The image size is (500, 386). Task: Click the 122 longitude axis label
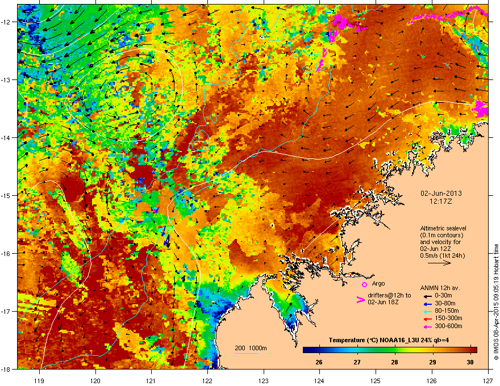(207, 381)
